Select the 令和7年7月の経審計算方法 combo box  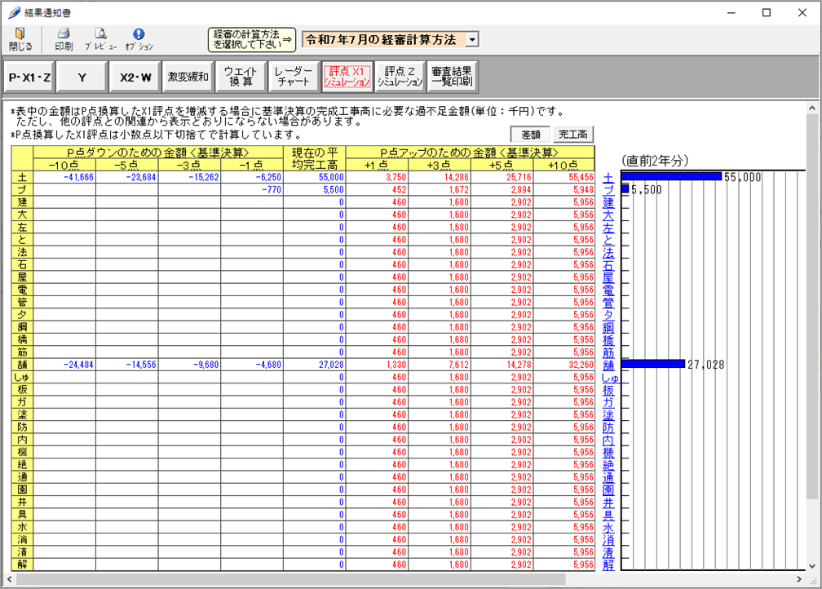click(390, 40)
